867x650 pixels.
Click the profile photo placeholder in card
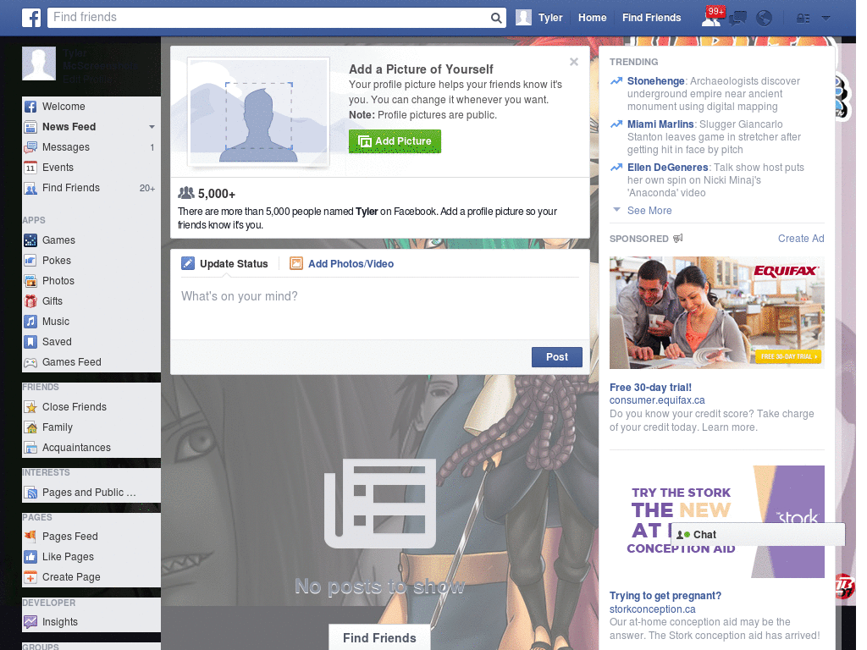tap(259, 113)
